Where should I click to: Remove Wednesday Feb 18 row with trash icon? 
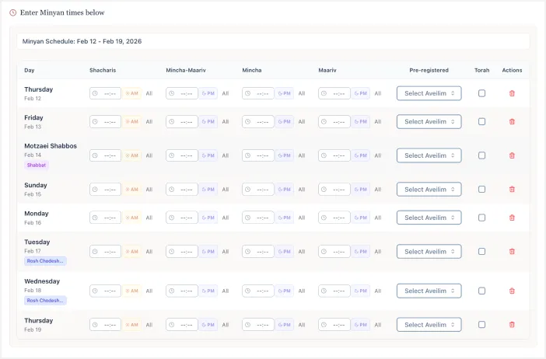(512, 291)
